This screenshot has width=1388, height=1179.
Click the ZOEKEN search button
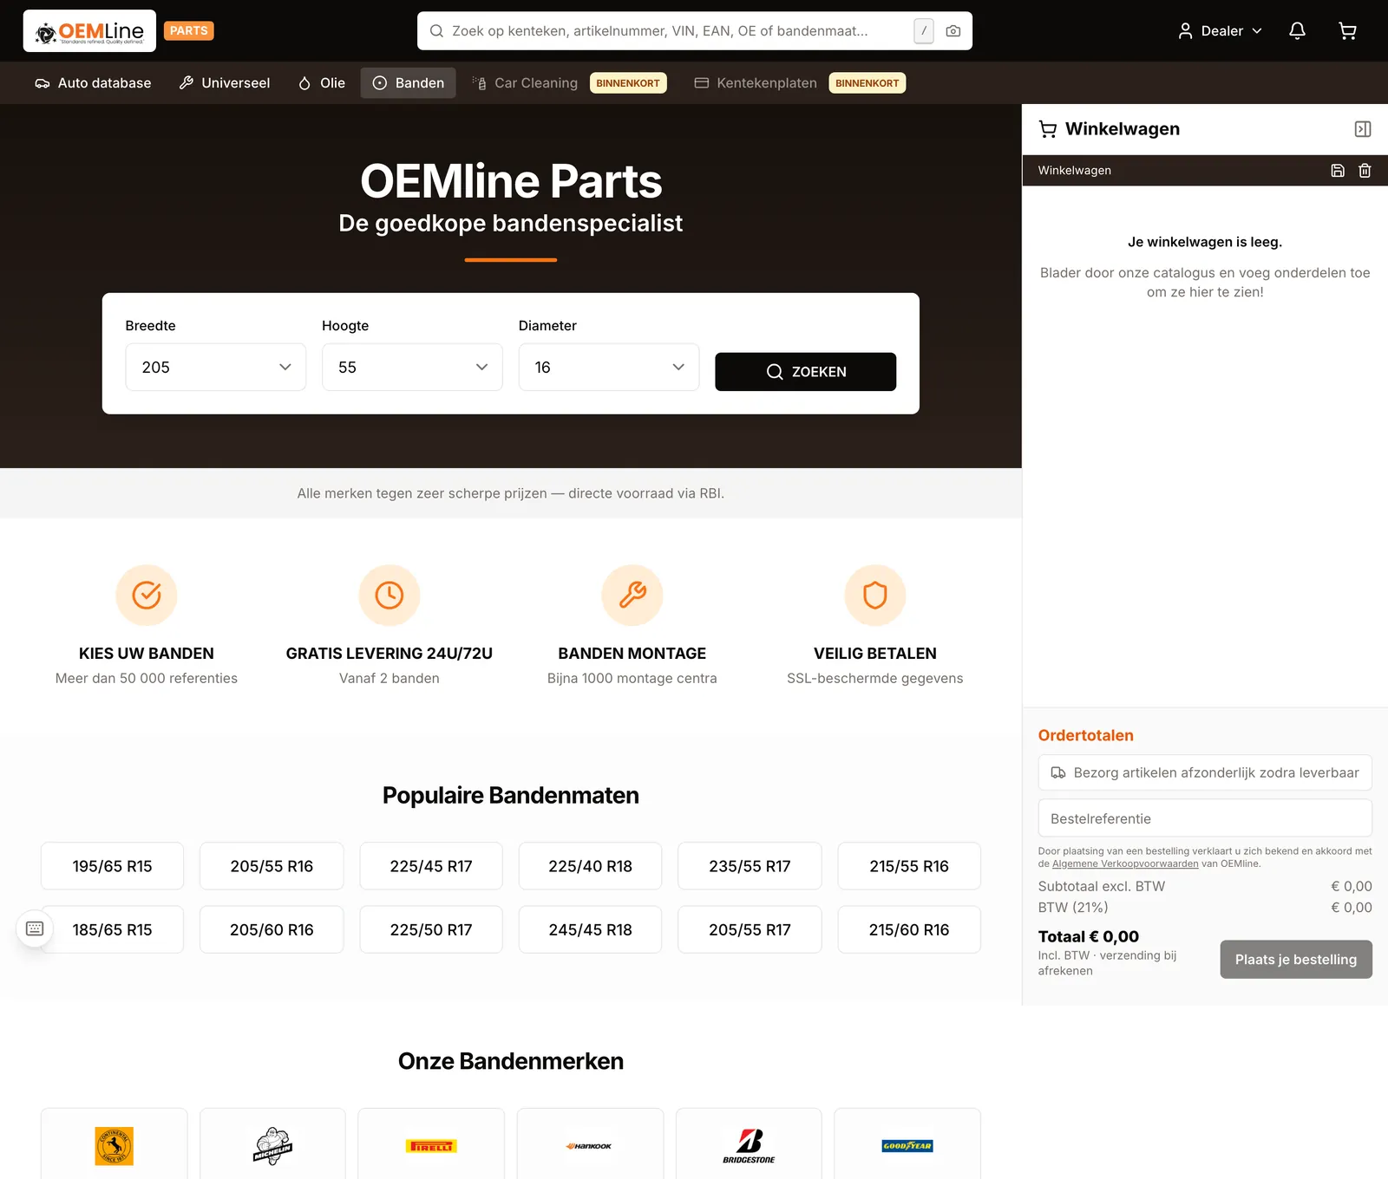coord(806,372)
